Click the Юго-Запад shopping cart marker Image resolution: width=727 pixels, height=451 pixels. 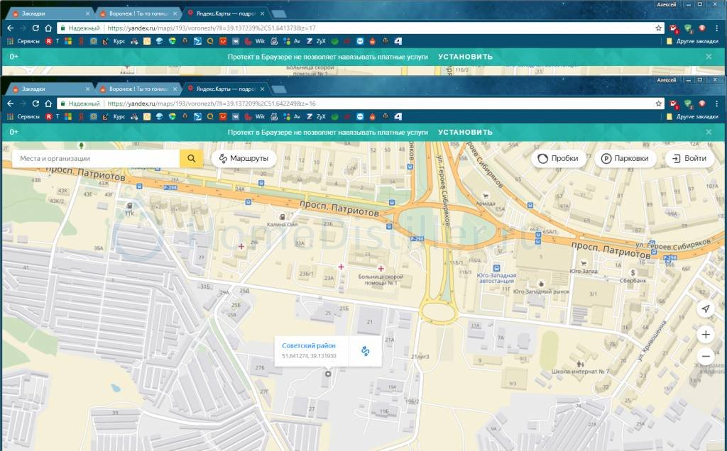584,263
